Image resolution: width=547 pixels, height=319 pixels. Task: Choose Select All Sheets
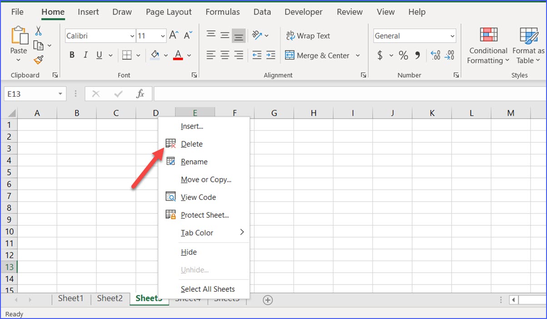[x=204, y=289]
